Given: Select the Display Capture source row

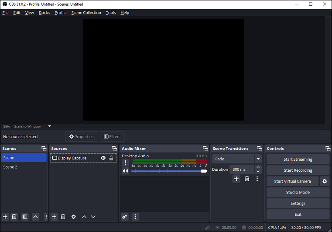Looking at the screenshot, I should (83, 158).
